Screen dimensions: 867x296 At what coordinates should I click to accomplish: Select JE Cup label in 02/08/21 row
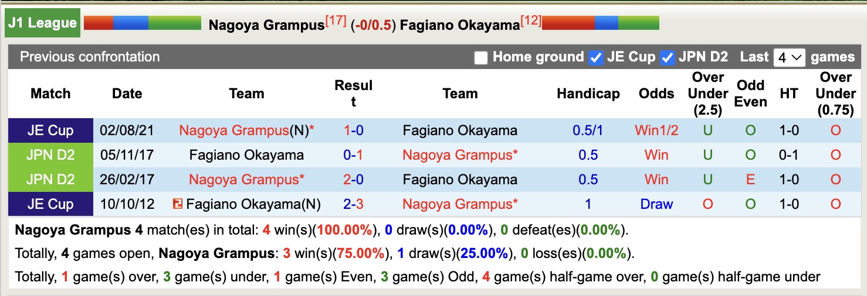click(50, 130)
